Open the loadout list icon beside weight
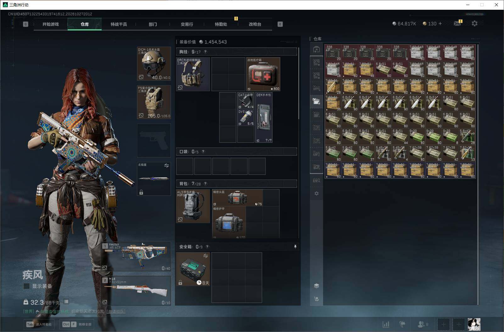The height and width of the screenshot is (332, 504). tap(66, 302)
